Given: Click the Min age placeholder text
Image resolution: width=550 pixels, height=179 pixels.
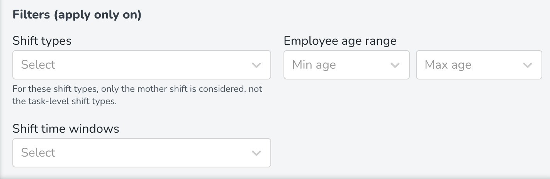Looking at the screenshot, I should 314,65.
